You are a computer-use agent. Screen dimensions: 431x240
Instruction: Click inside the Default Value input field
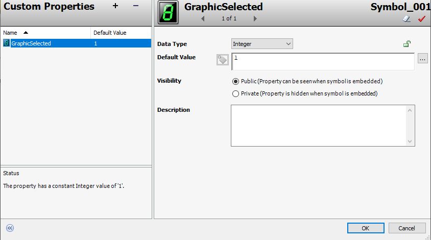323,62
